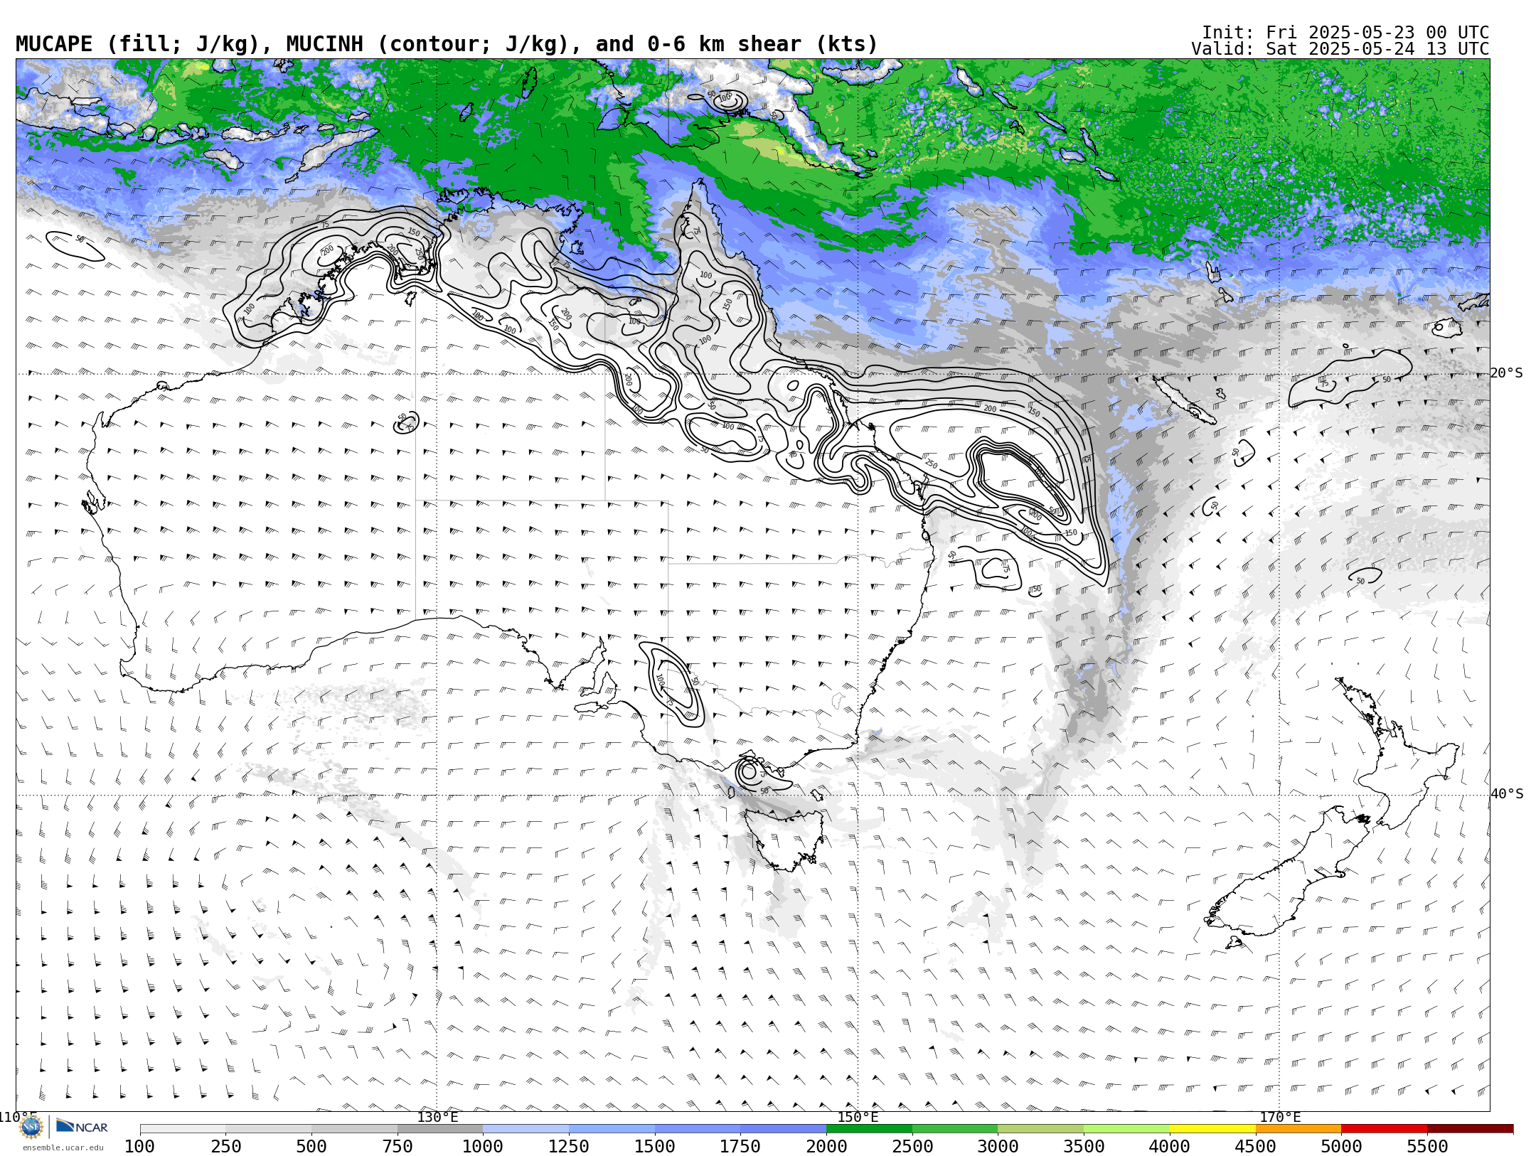Click the NCAR logo

coord(82,1126)
